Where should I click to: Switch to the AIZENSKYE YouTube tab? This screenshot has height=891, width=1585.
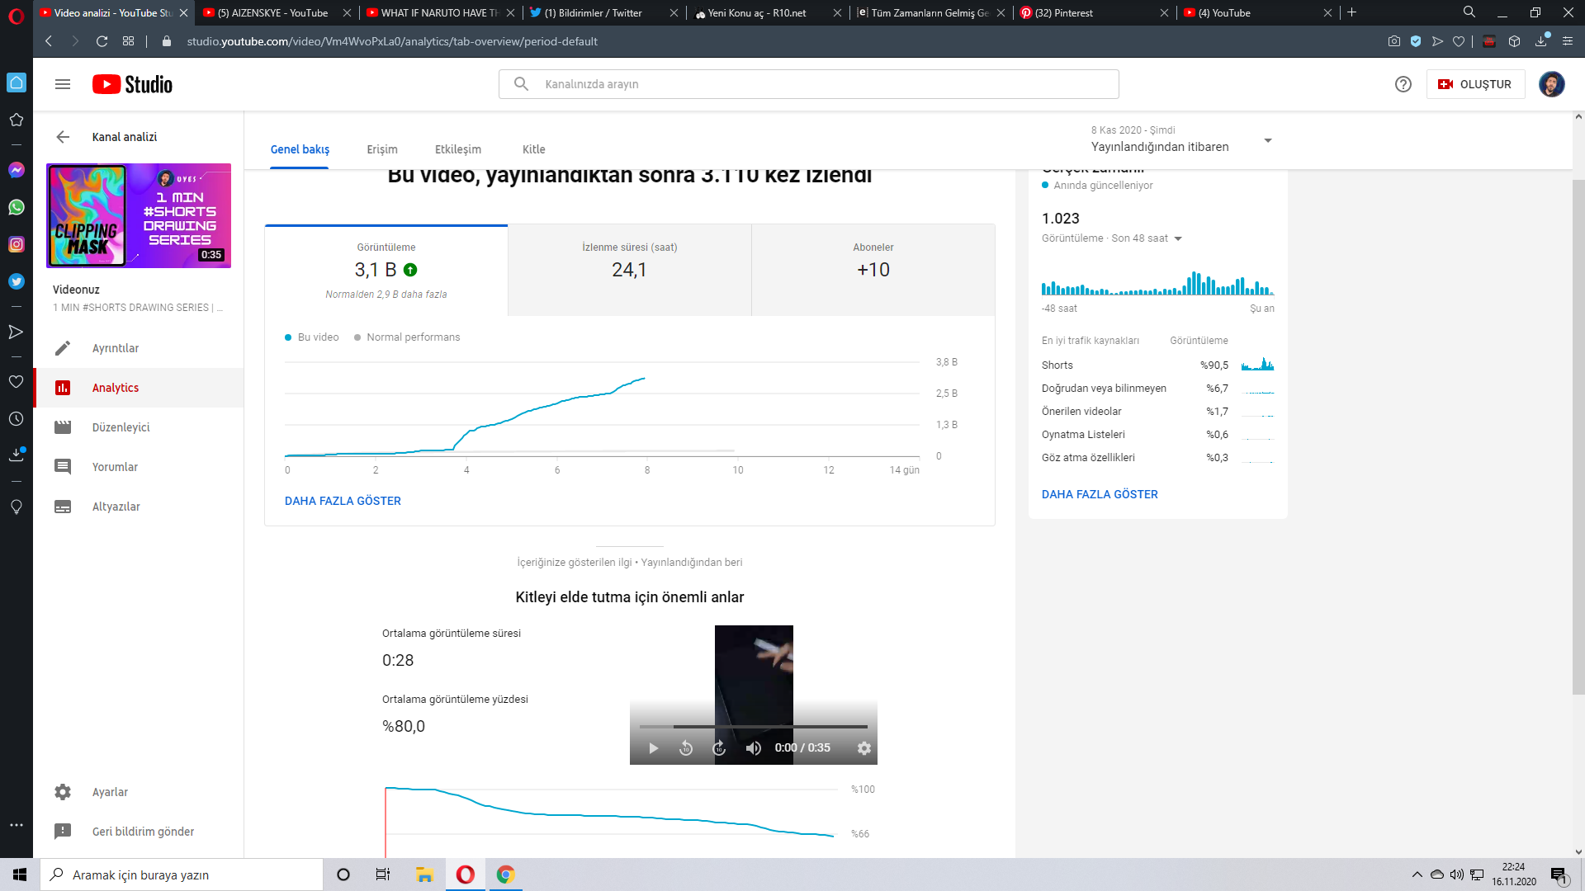(277, 12)
